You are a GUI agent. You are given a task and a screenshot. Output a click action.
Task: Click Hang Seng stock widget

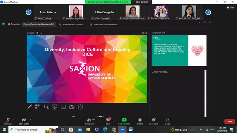[183, 130]
